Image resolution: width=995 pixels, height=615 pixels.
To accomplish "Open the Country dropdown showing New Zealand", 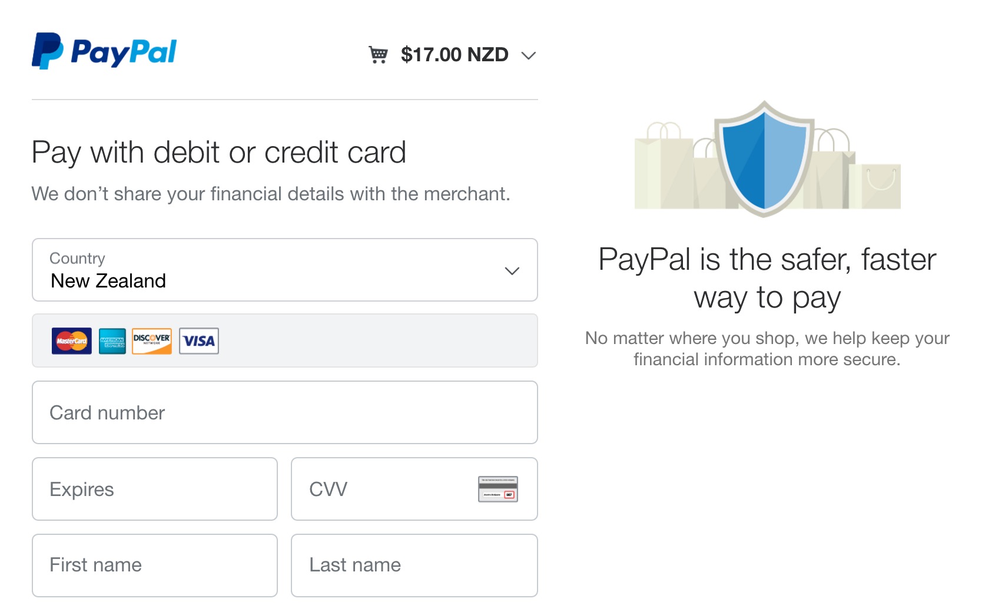I will [284, 270].
